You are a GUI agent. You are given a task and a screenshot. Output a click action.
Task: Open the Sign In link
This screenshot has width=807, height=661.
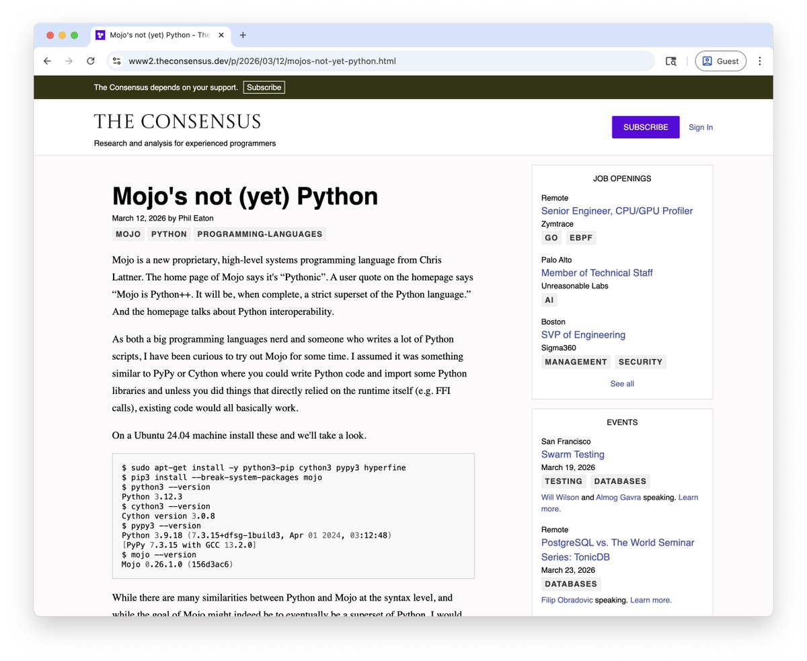click(x=701, y=127)
